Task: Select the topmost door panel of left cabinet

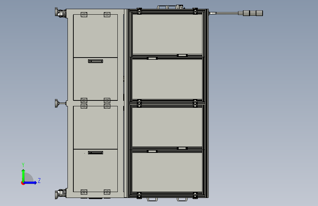Action: (x=95, y=36)
